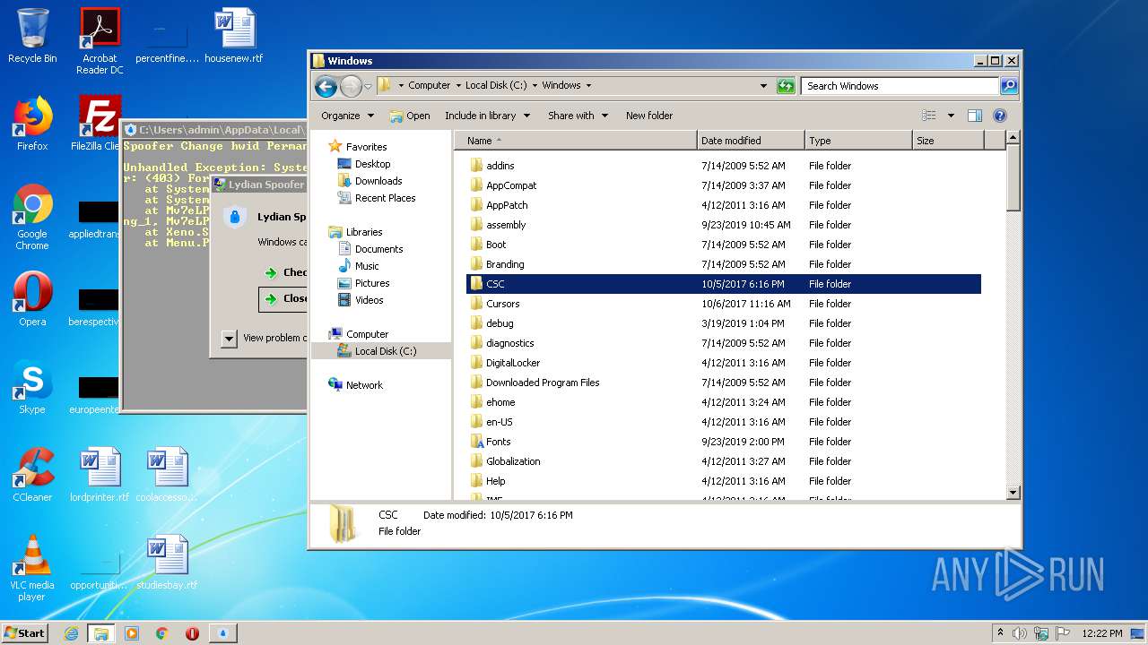Select the Cursors folder icon
The width and height of the screenshot is (1148, 645).
point(477,304)
